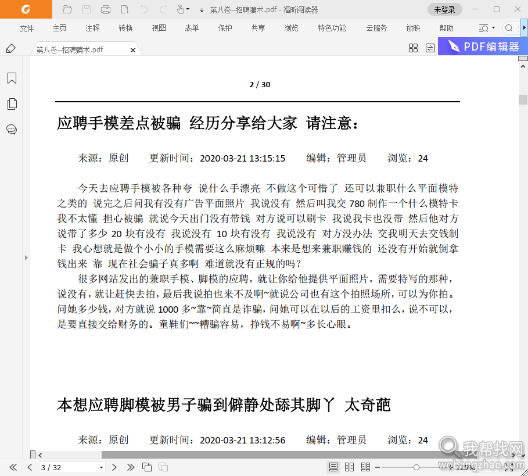Click the zoom slider handle
Viewport: 528px width, 476px height.
click(416, 467)
